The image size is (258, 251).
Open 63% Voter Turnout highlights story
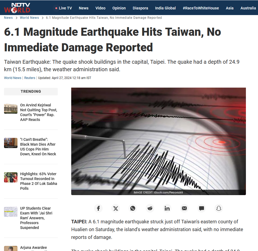coord(38,181)
